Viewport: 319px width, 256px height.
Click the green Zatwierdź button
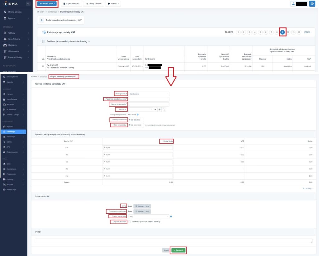(x=178, y=250)
